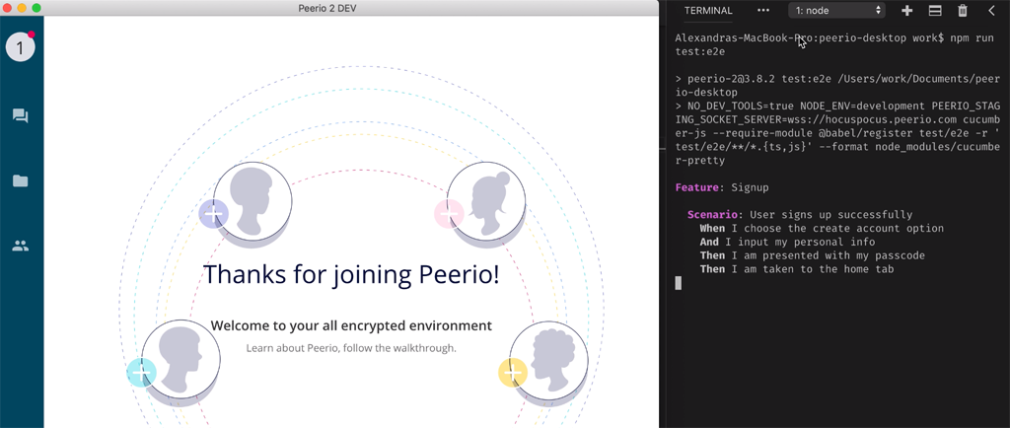Switch to the TERMINAL tab
The image size is (1010, 428).
coord(708,10)
